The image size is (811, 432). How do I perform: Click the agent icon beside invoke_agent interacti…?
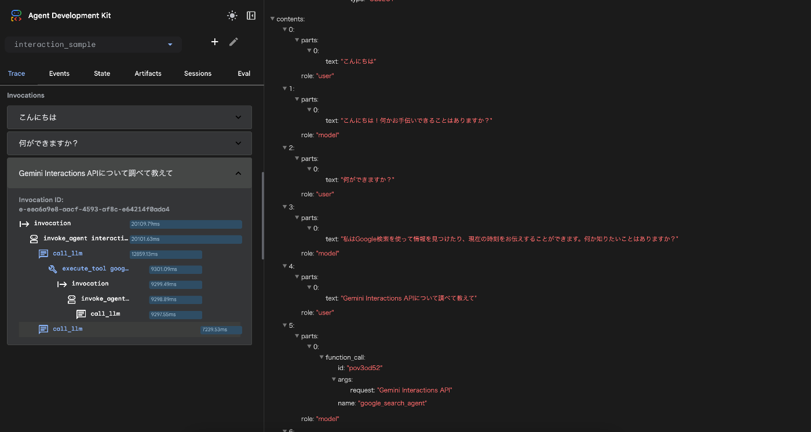(34, 239)
